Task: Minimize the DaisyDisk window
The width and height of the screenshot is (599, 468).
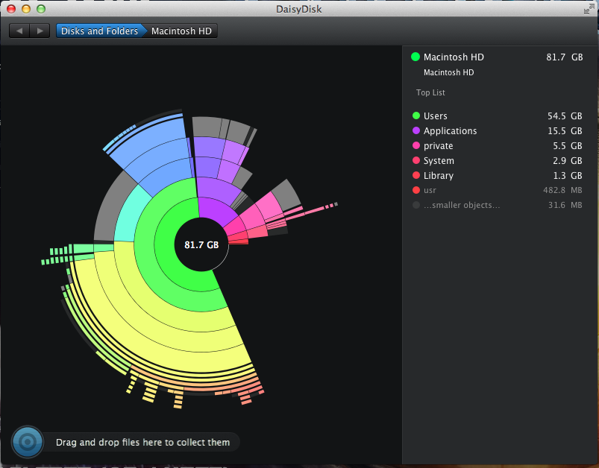Action: [26, 9]
